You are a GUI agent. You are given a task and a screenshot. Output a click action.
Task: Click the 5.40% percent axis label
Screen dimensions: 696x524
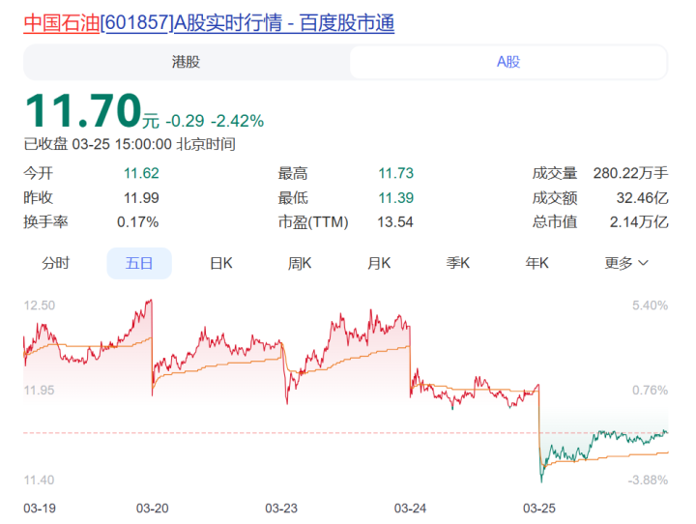click(x=650, y=306)
